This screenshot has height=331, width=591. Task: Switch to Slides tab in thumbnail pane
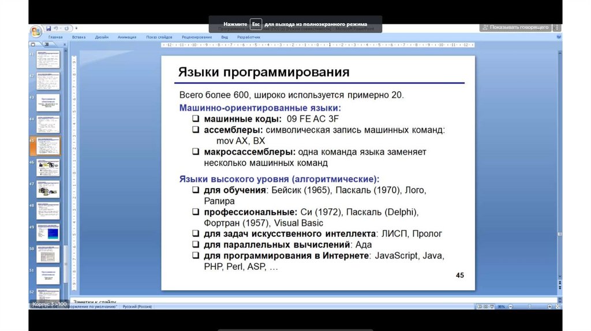33,44
